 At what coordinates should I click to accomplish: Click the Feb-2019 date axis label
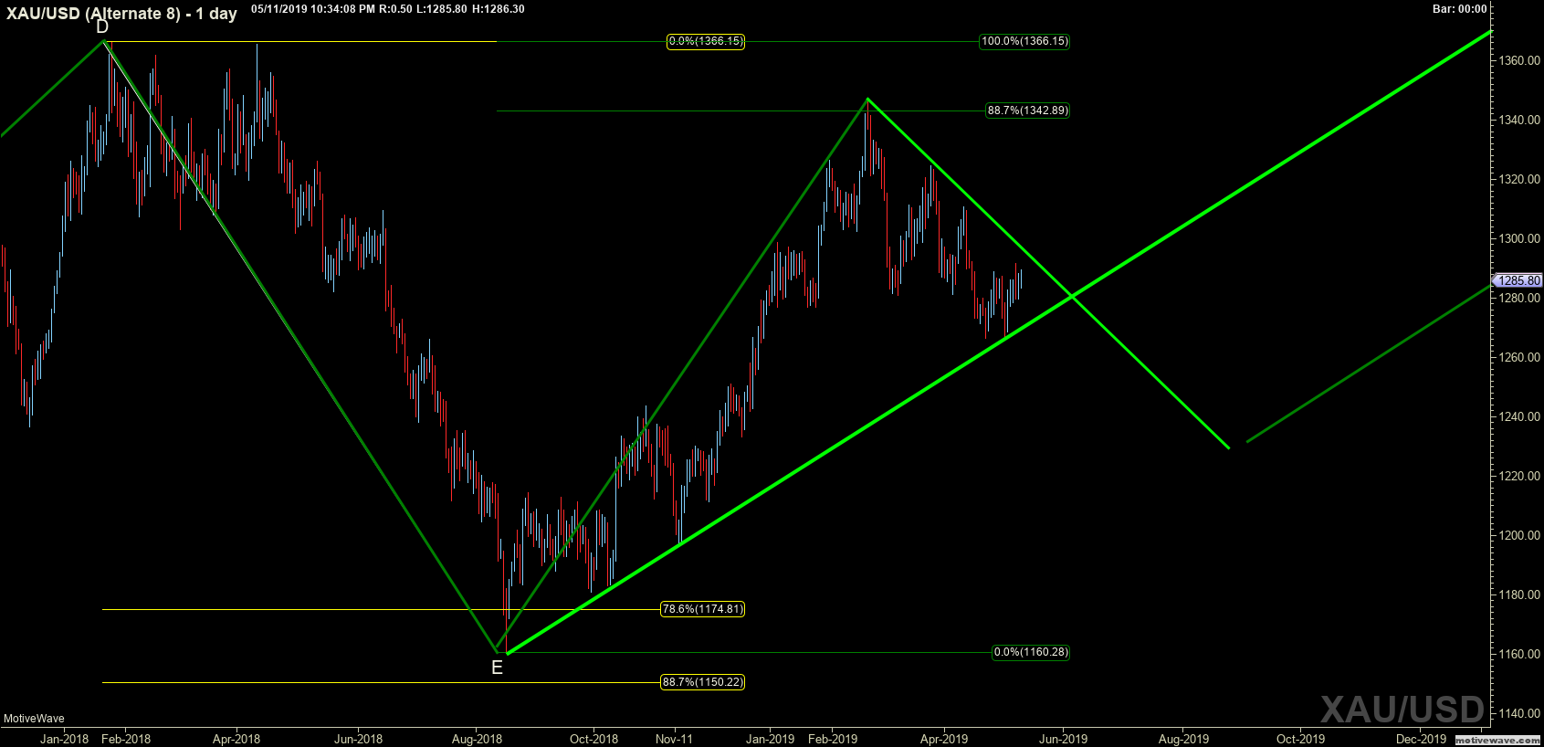[x=833, y=739]
